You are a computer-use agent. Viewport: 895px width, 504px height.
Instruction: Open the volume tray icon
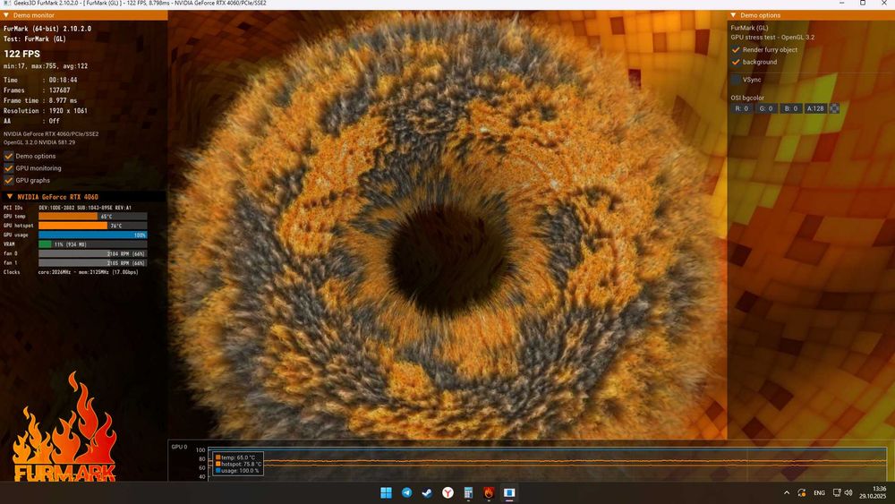(848, 492)
